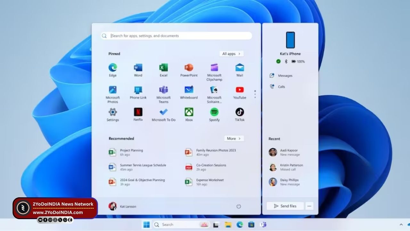Open Aadi Kapoor's new message
The height and width of the screenshot is (231, 410).
284,152
